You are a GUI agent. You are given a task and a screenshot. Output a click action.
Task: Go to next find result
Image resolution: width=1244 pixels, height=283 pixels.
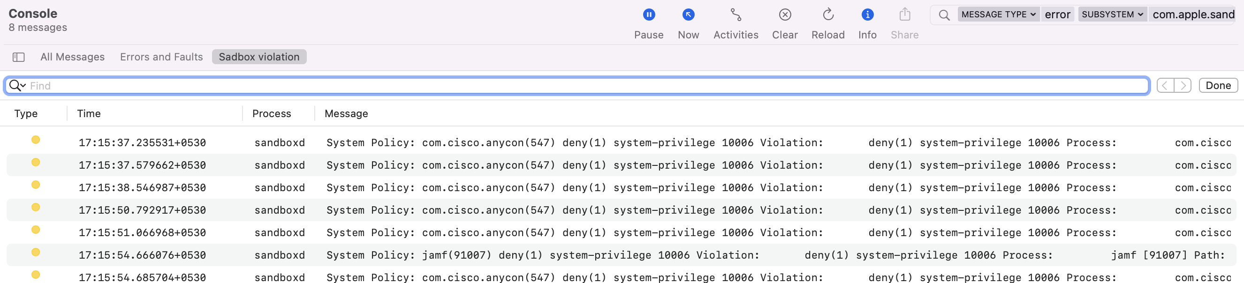tap(1183, 86)
